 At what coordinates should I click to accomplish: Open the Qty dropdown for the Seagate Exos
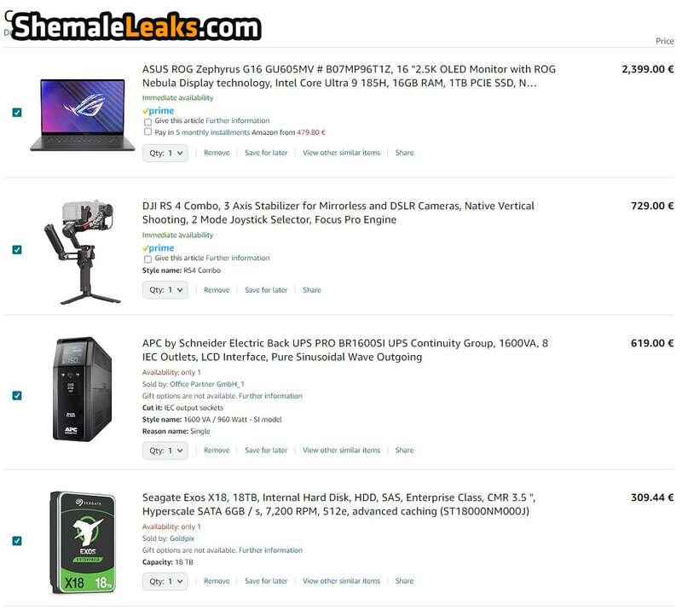(165, 581)
